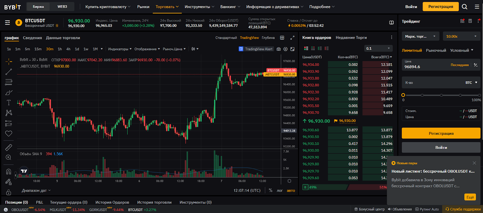Switch chart to Стандартный mode

pos(226,38)
